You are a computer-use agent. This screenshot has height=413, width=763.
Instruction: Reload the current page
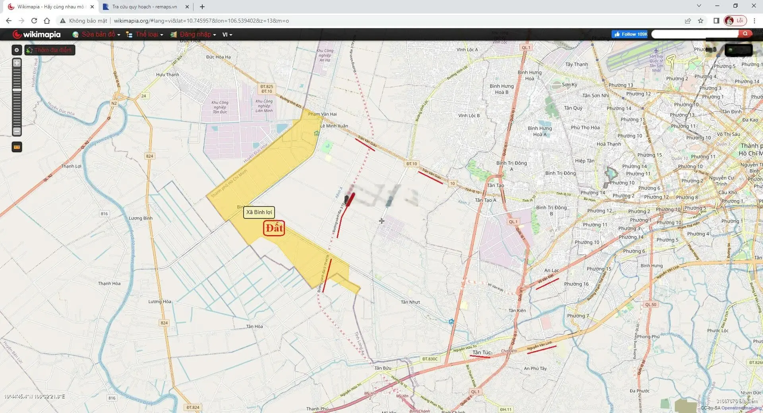[34, 21]
